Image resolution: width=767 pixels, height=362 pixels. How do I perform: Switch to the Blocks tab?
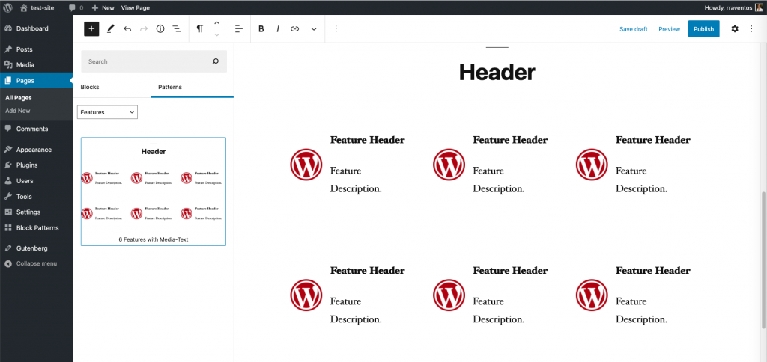(90, 87)
